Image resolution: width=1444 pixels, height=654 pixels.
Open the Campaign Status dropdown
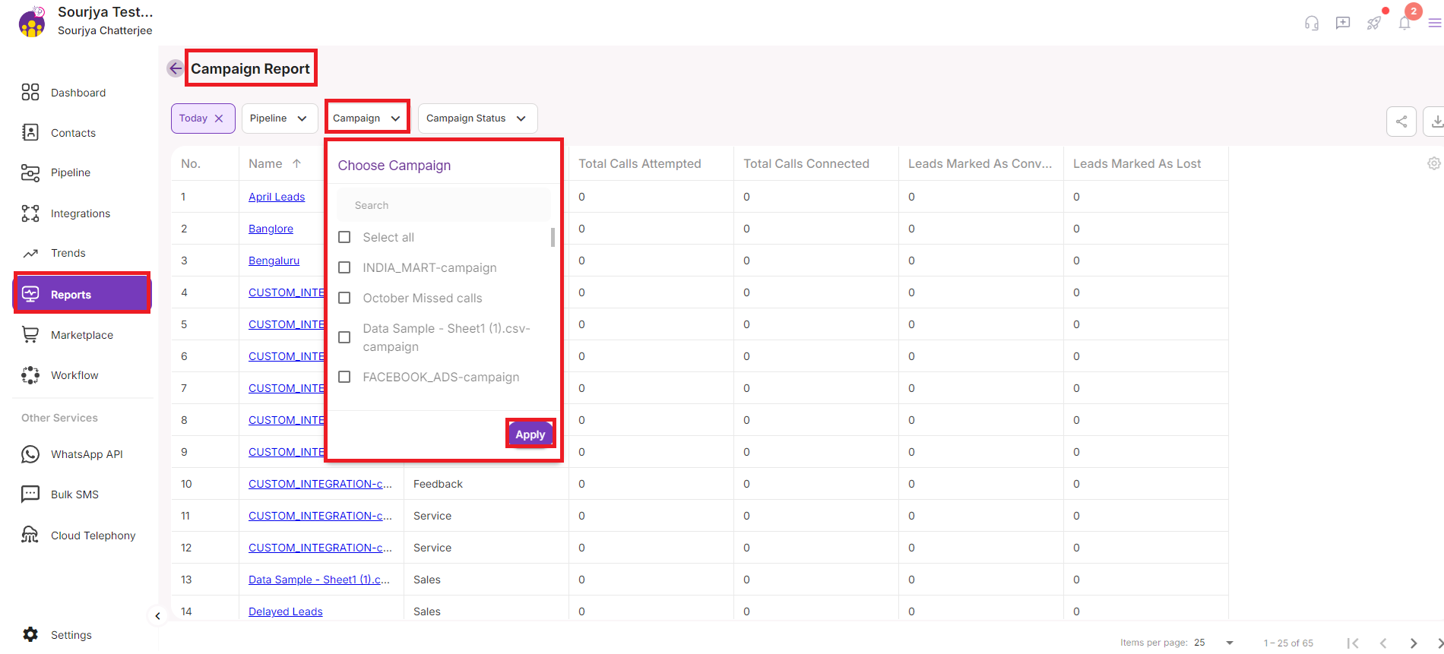click(477, 118)
